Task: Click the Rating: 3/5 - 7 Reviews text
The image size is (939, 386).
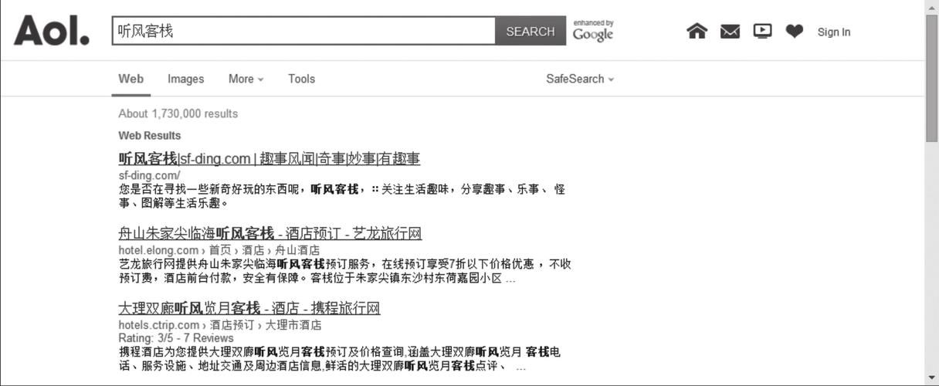Action: point(176,338)
